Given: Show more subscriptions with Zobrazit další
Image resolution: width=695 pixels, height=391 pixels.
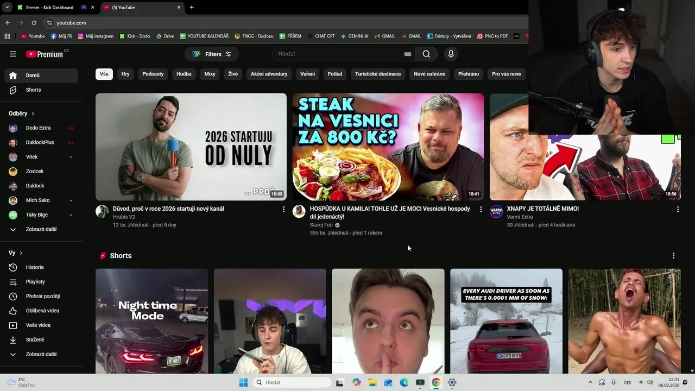Looking at the screenshot, I should [41, 229].
